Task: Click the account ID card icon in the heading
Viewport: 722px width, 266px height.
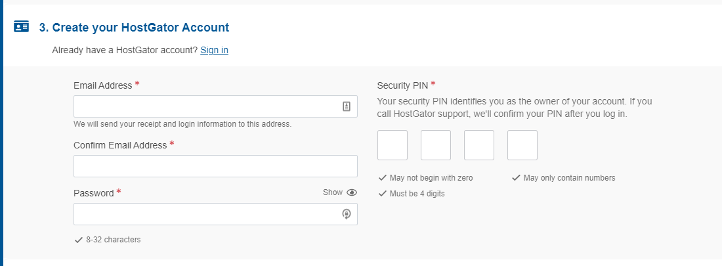Action: [x=21, y=27]
